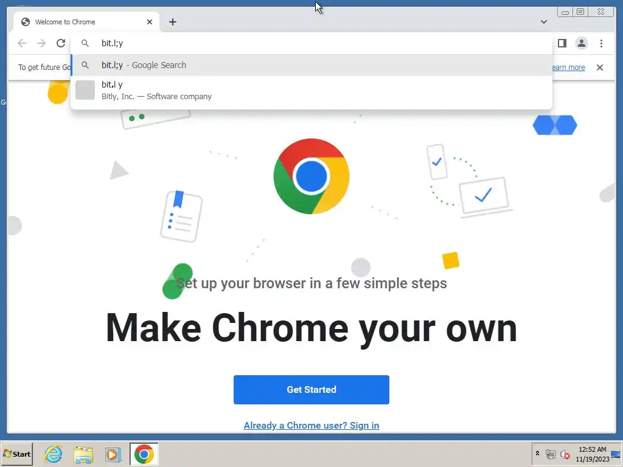This screenshot has height=467, width=623.
Task: Open the Windows Start menu
Action: (16, 454)
